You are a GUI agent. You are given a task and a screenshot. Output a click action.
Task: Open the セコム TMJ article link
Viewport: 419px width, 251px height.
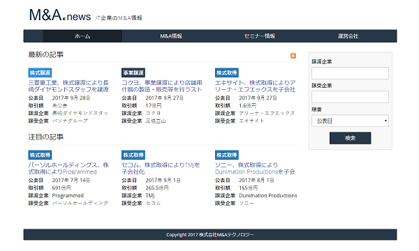tap(161, 168)
